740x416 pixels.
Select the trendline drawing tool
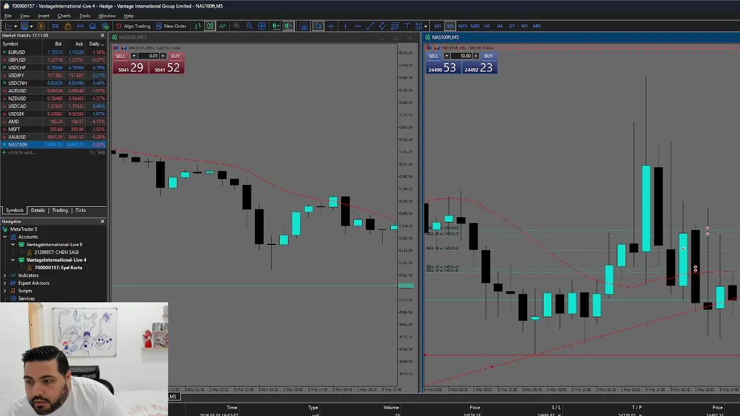[370, 26]
